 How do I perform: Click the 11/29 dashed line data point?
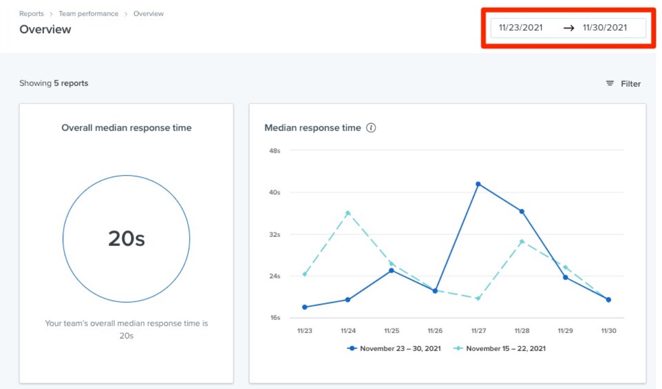click(x=565, y=267)
